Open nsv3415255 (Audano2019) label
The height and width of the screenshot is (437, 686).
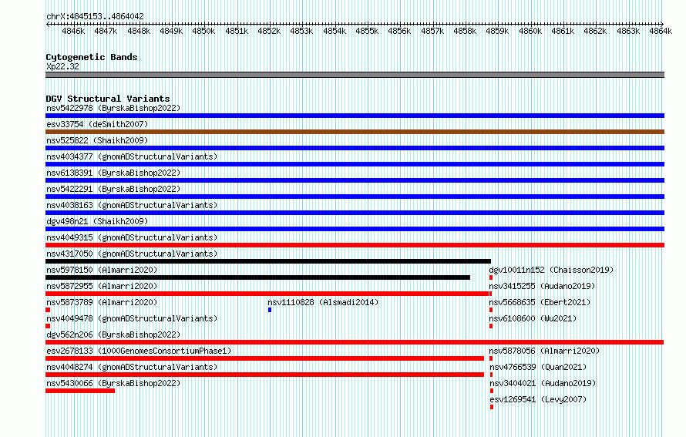542,286
